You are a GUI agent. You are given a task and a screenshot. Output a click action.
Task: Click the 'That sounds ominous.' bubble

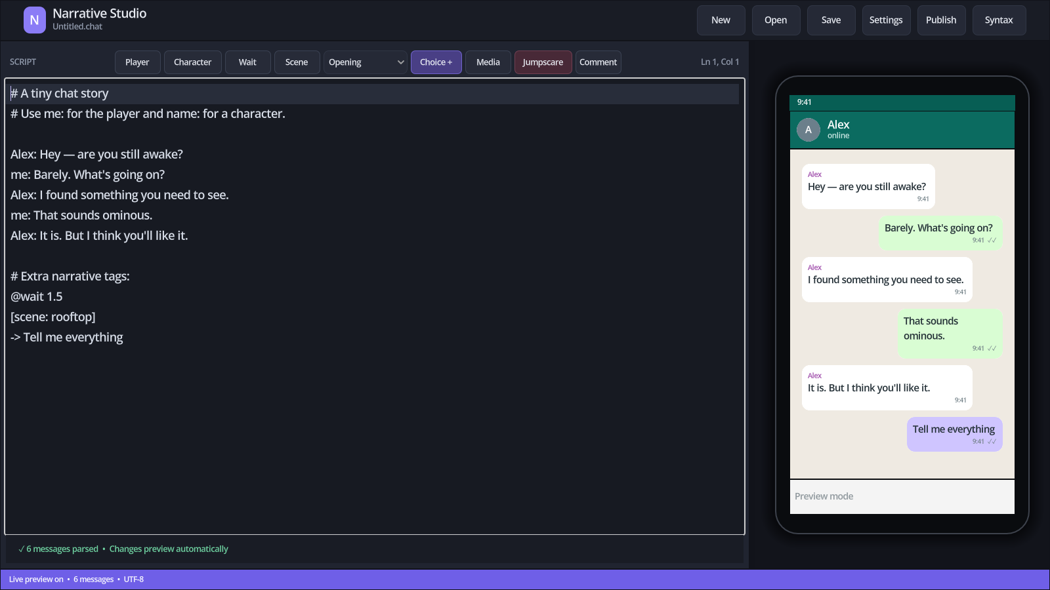point(950,334)
